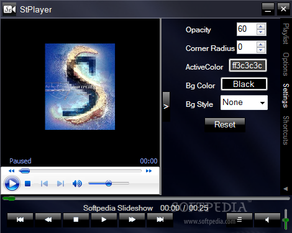This screenshot has height=233, width=292.
Task: Toggle the playlist menu button with three lines
Action: (x=239, y=220)
